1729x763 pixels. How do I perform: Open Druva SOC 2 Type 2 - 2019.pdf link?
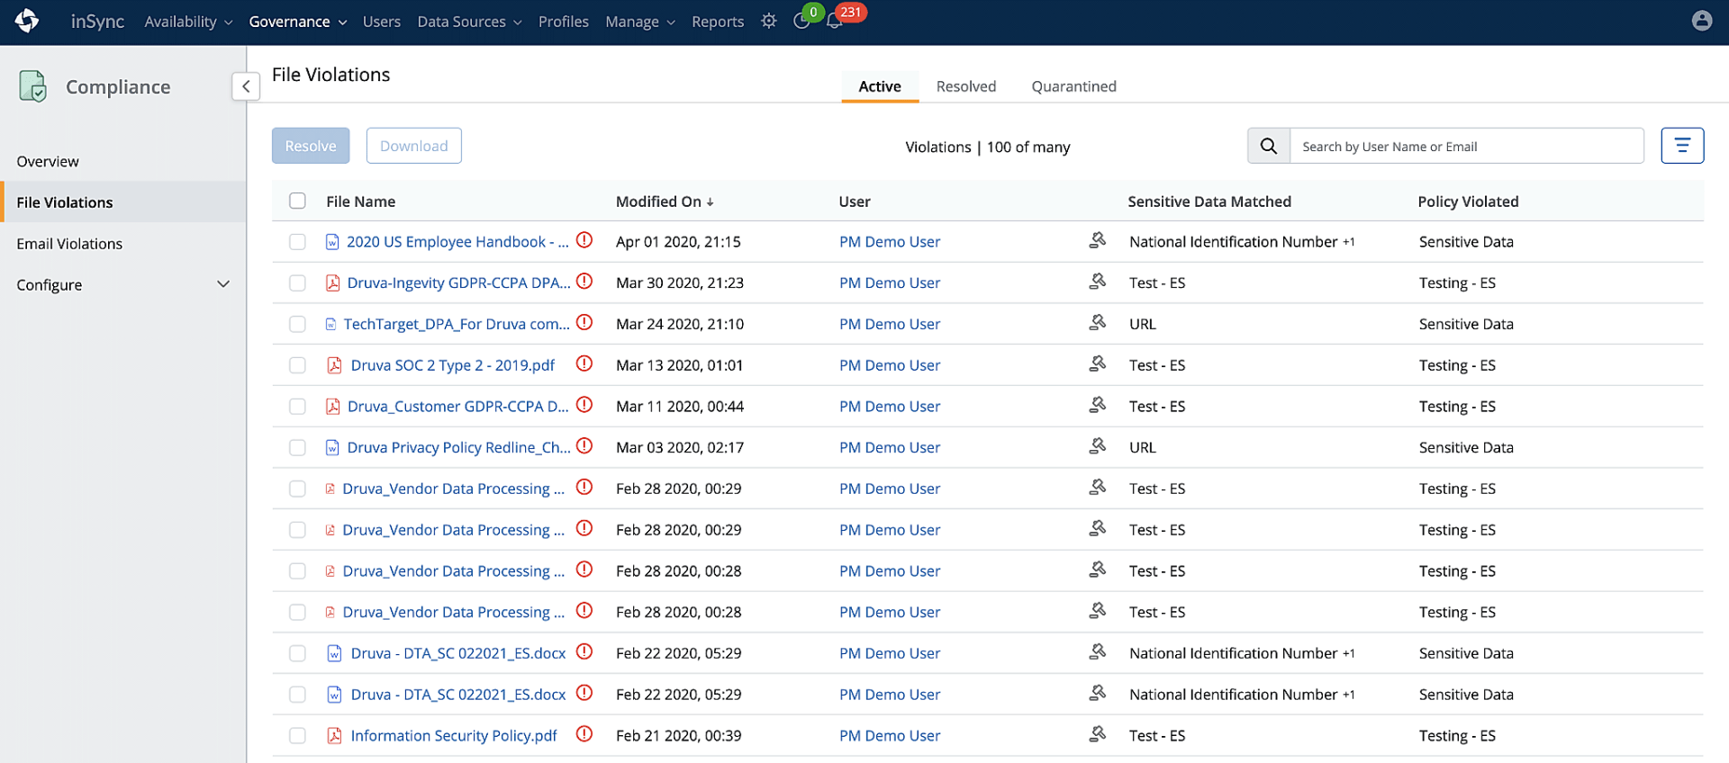[453, 365]
